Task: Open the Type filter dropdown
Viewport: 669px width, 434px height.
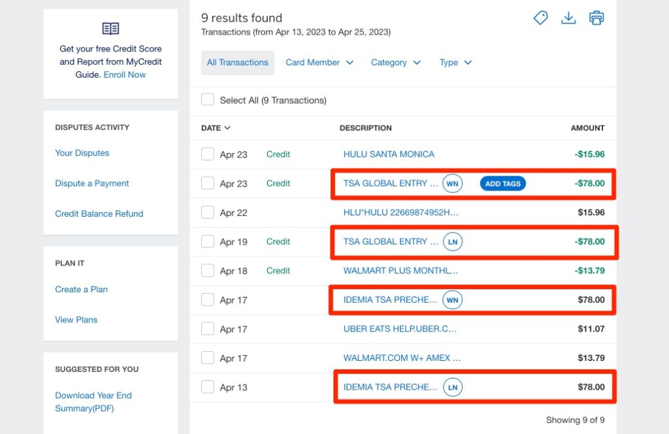Action: click(455, 63)
